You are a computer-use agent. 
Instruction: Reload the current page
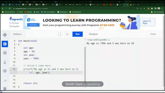point(10,9)
